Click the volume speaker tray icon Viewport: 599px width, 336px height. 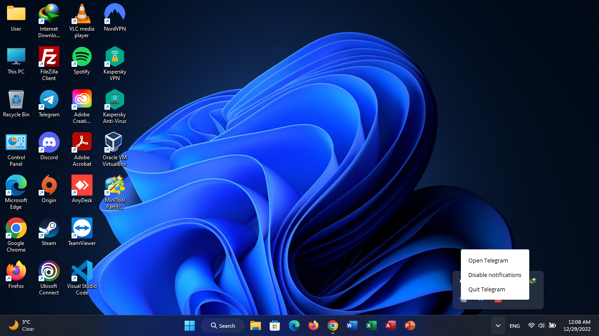[x=542, y=325]
